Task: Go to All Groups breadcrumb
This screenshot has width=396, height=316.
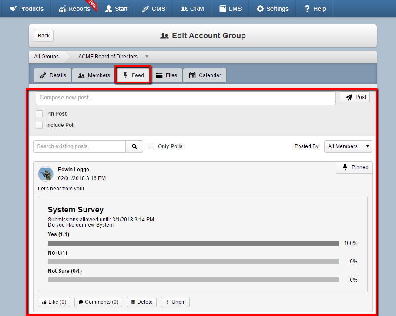Action: click(46, 57)
